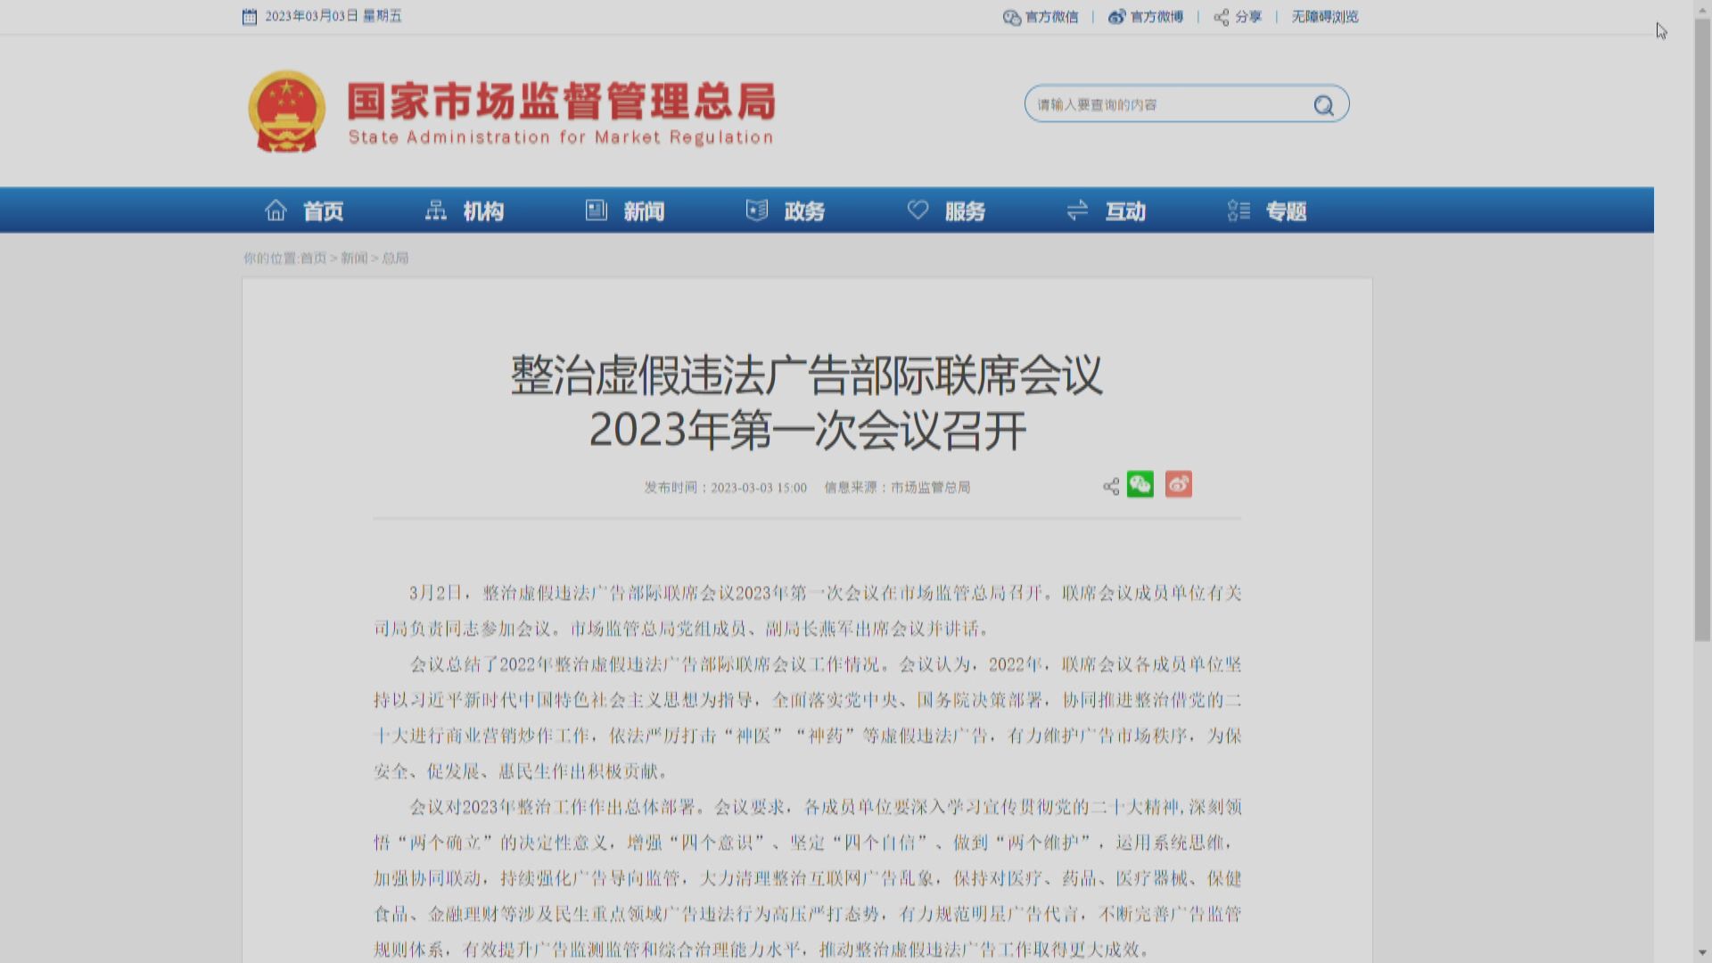Click the search magnifier icon

tap(1323, 104)
